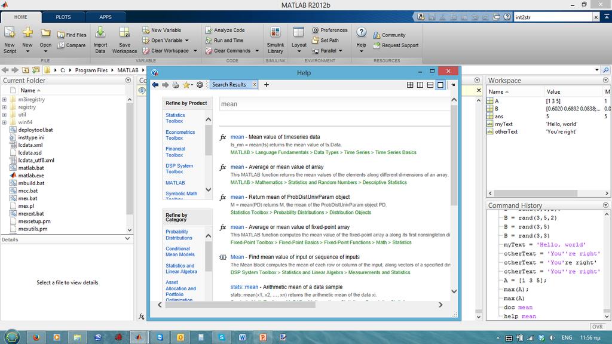The width and height of the screenshot is (612, 344).
Task: Select left-right tile layout in Help
Action: tap(420, 85)
